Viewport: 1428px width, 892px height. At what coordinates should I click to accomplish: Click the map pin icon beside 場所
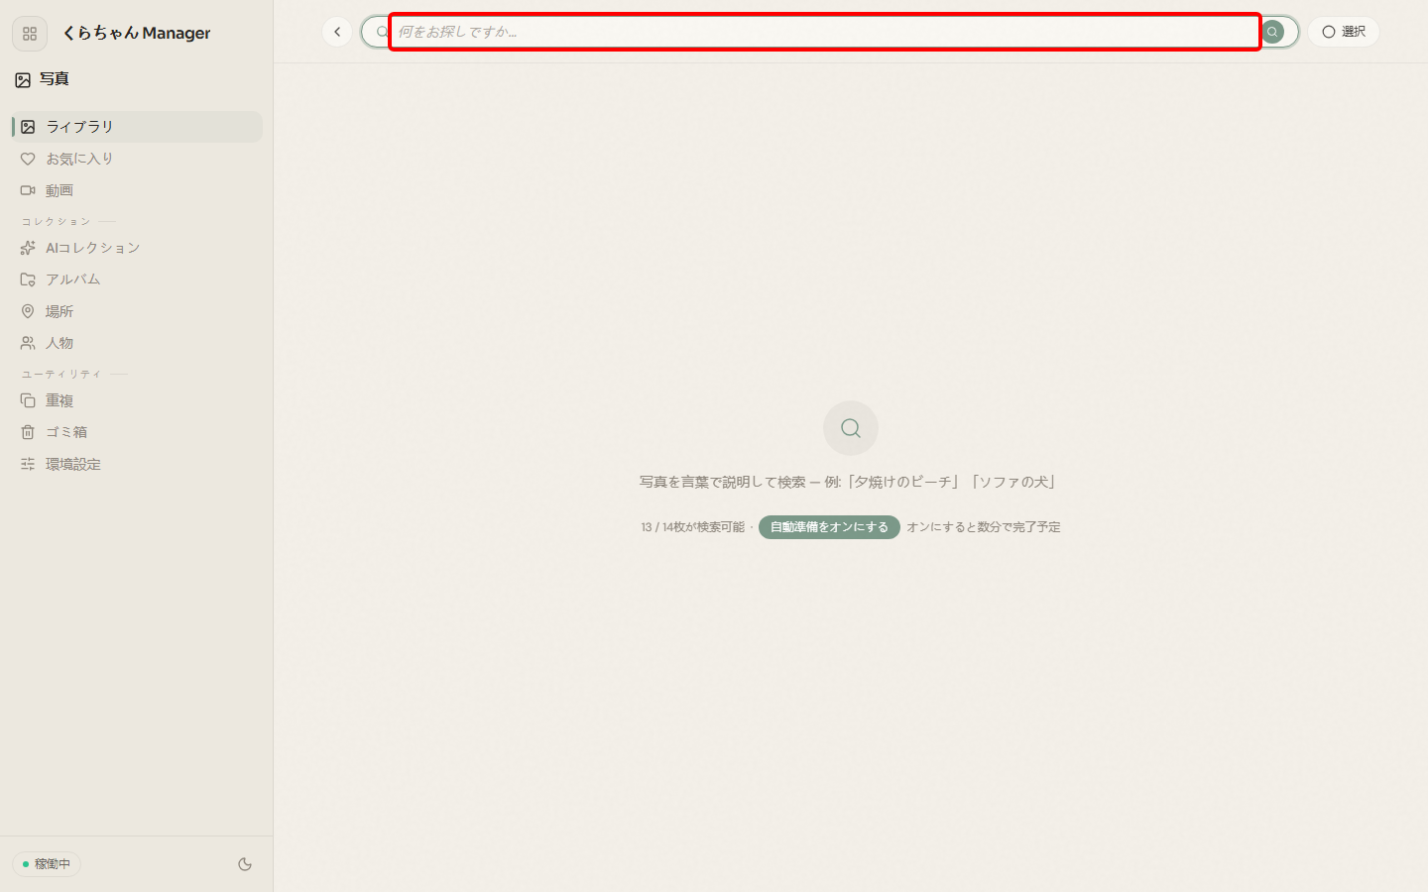click(28, 311)
